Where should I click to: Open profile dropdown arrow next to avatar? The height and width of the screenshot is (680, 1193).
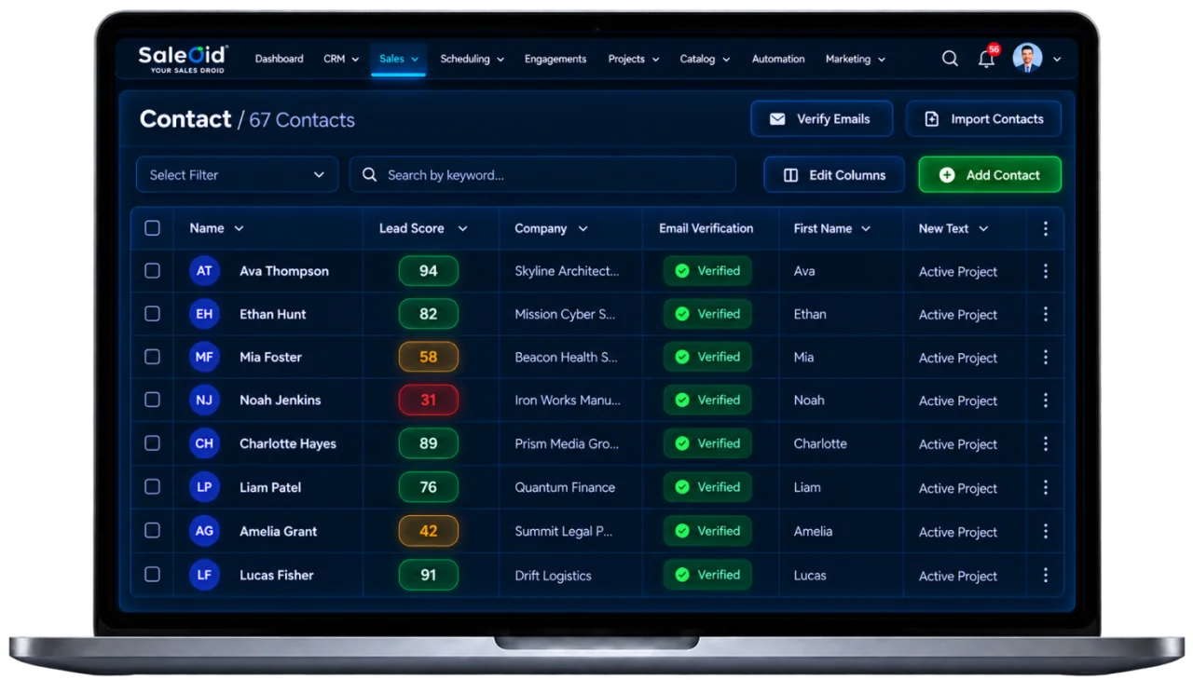click(1057, 59)
